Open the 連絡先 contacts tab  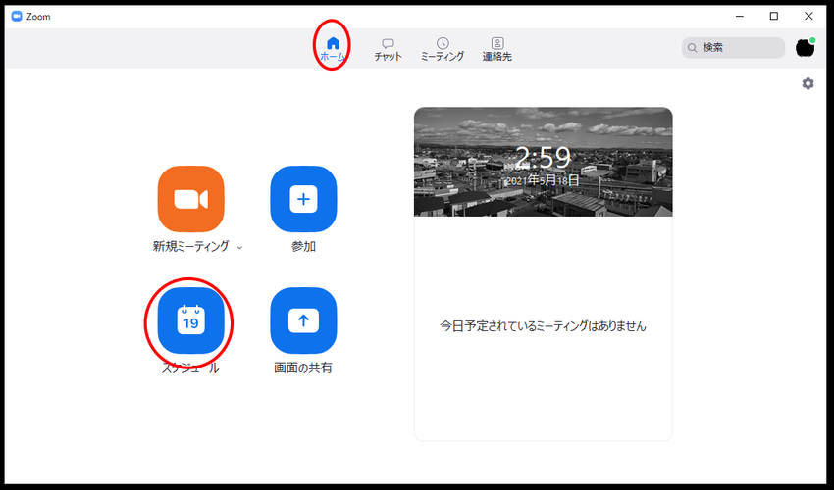click(x=497, y=49)
